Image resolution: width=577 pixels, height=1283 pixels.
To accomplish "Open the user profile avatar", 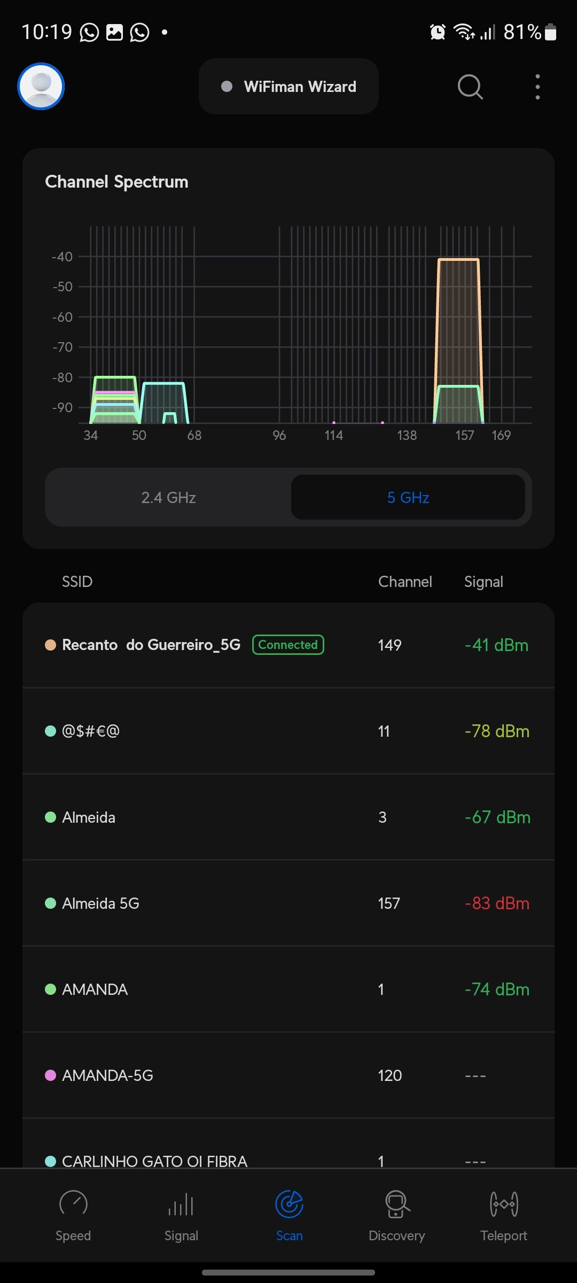I will pyautogui.click(x=41, y=86).
